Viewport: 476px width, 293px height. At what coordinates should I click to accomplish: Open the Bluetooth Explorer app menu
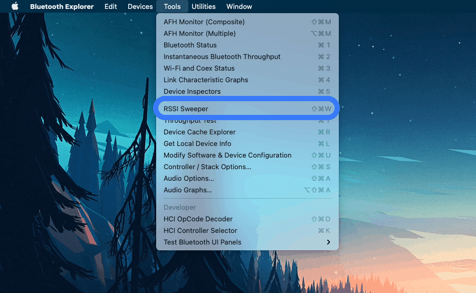pyautogui.click(x=62, y=6)
